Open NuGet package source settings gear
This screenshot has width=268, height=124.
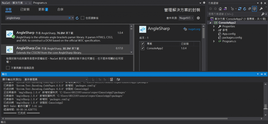click(198, 18)
